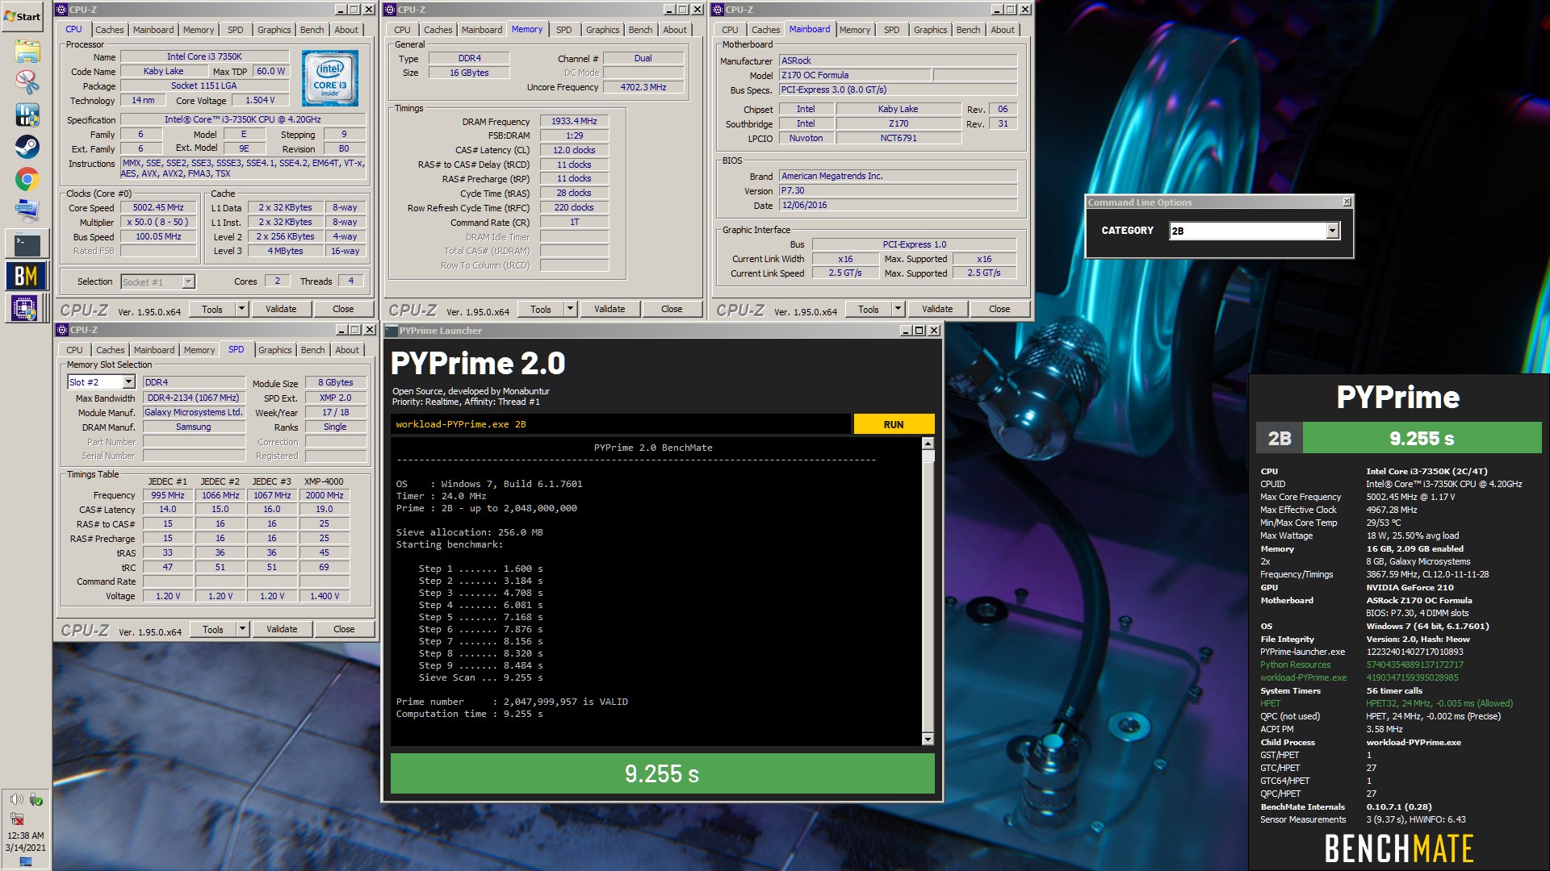Switch to SPD tab in the Memory-tab CPU-Z window

pos(564,30)
